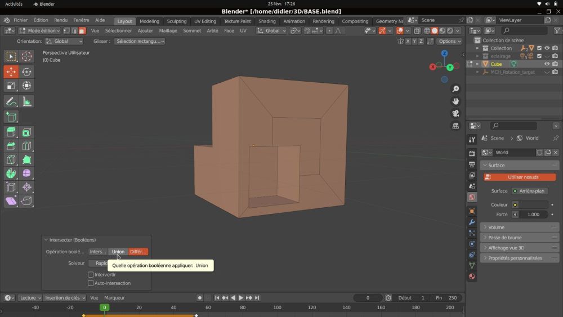Toggle visibility eye of Collection

[547, 48]
